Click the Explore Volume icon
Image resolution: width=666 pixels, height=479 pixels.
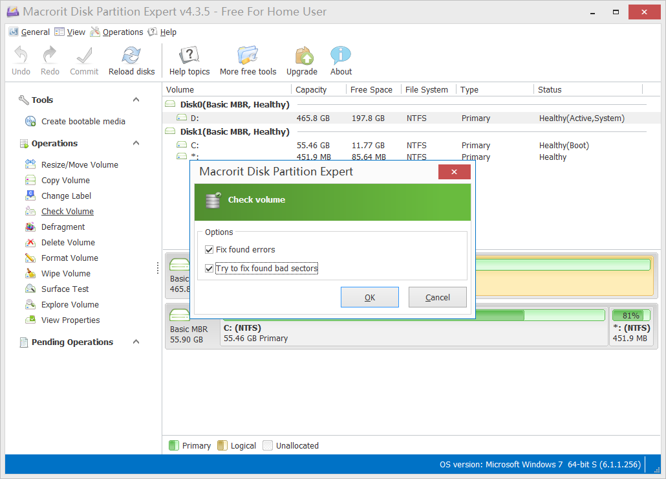tap(30, 304)
